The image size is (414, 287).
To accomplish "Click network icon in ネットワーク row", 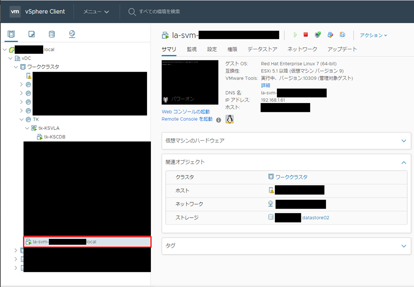I will click(270, 203).
